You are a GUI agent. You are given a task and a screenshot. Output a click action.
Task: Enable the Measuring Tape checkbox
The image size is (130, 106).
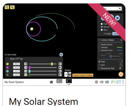(99, 68)
